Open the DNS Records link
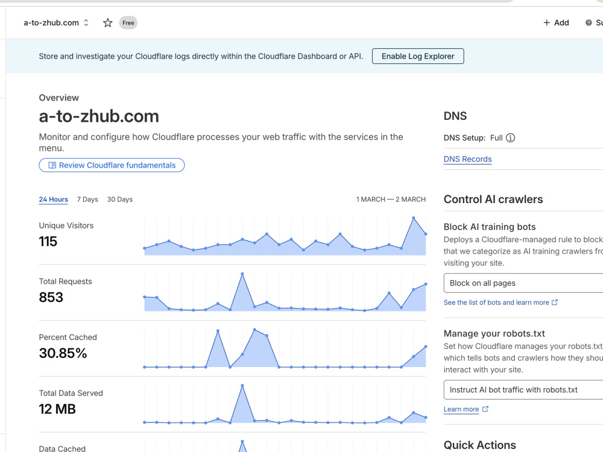The width and height of the screenshot is (603, 452). (468, 159)
